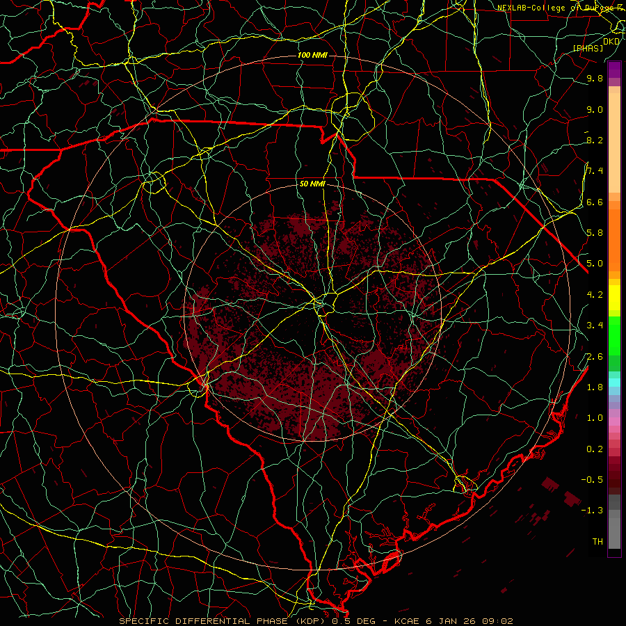Image resolution: width=626 pixels, height=626 pixels.
Task: Click the KCAE station identifier in caption
Action: pyautogui.click(x=407, y=621)
